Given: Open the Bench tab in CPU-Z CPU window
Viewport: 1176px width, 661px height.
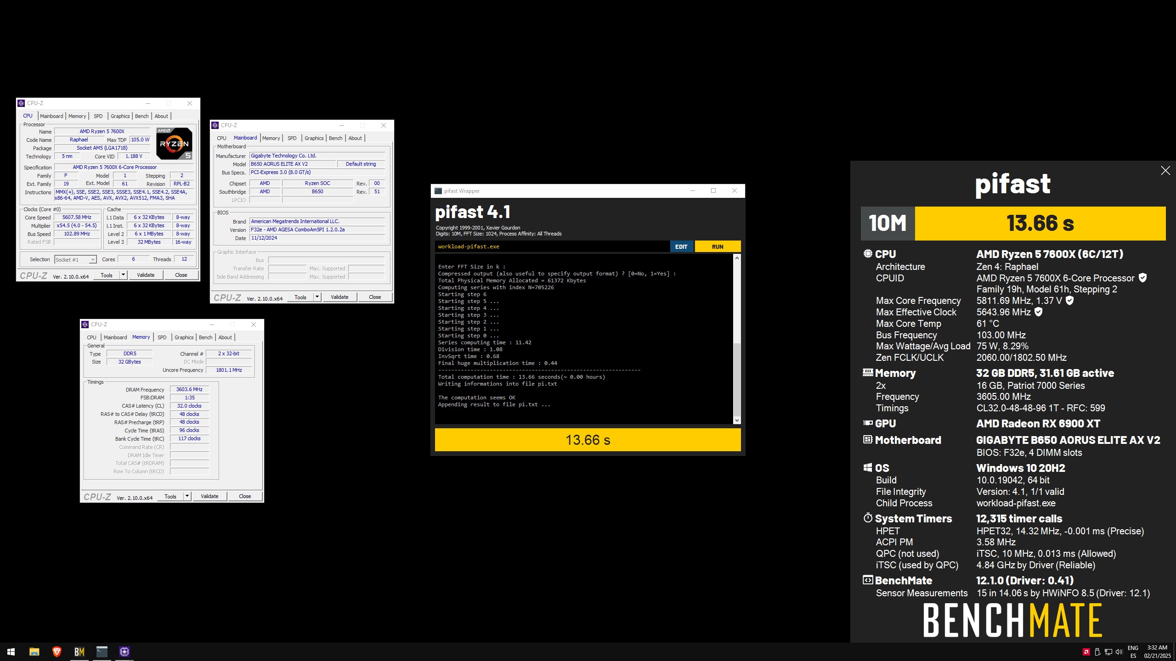Looking at the screenshot, I should click(141, 116).
